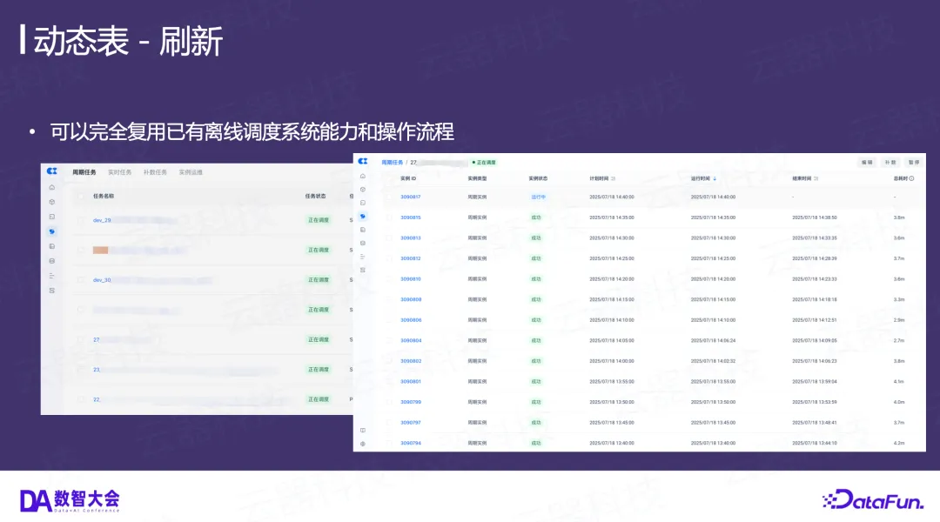Sort by 运行时间 column arrow
Viewport: 940px width, 522px height.
pyautogui.click(x=715, y=178)
